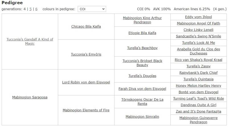Screen dimensions: 228x127
Task: Go to Turella's Beachboy page
Action: [142, 48]
